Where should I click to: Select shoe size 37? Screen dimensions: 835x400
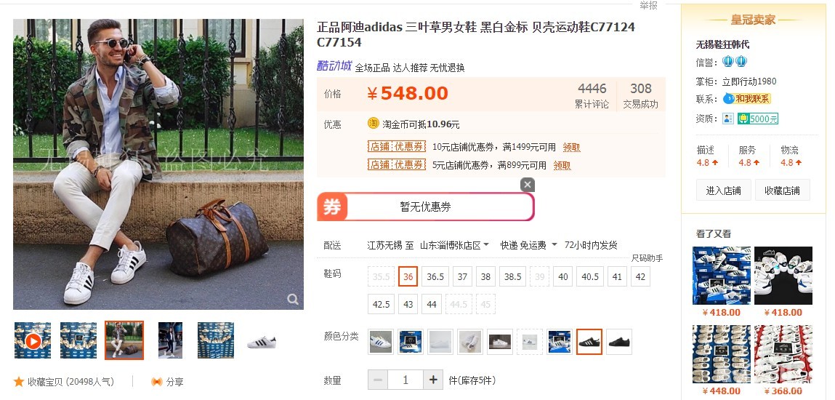click(462, 276)
